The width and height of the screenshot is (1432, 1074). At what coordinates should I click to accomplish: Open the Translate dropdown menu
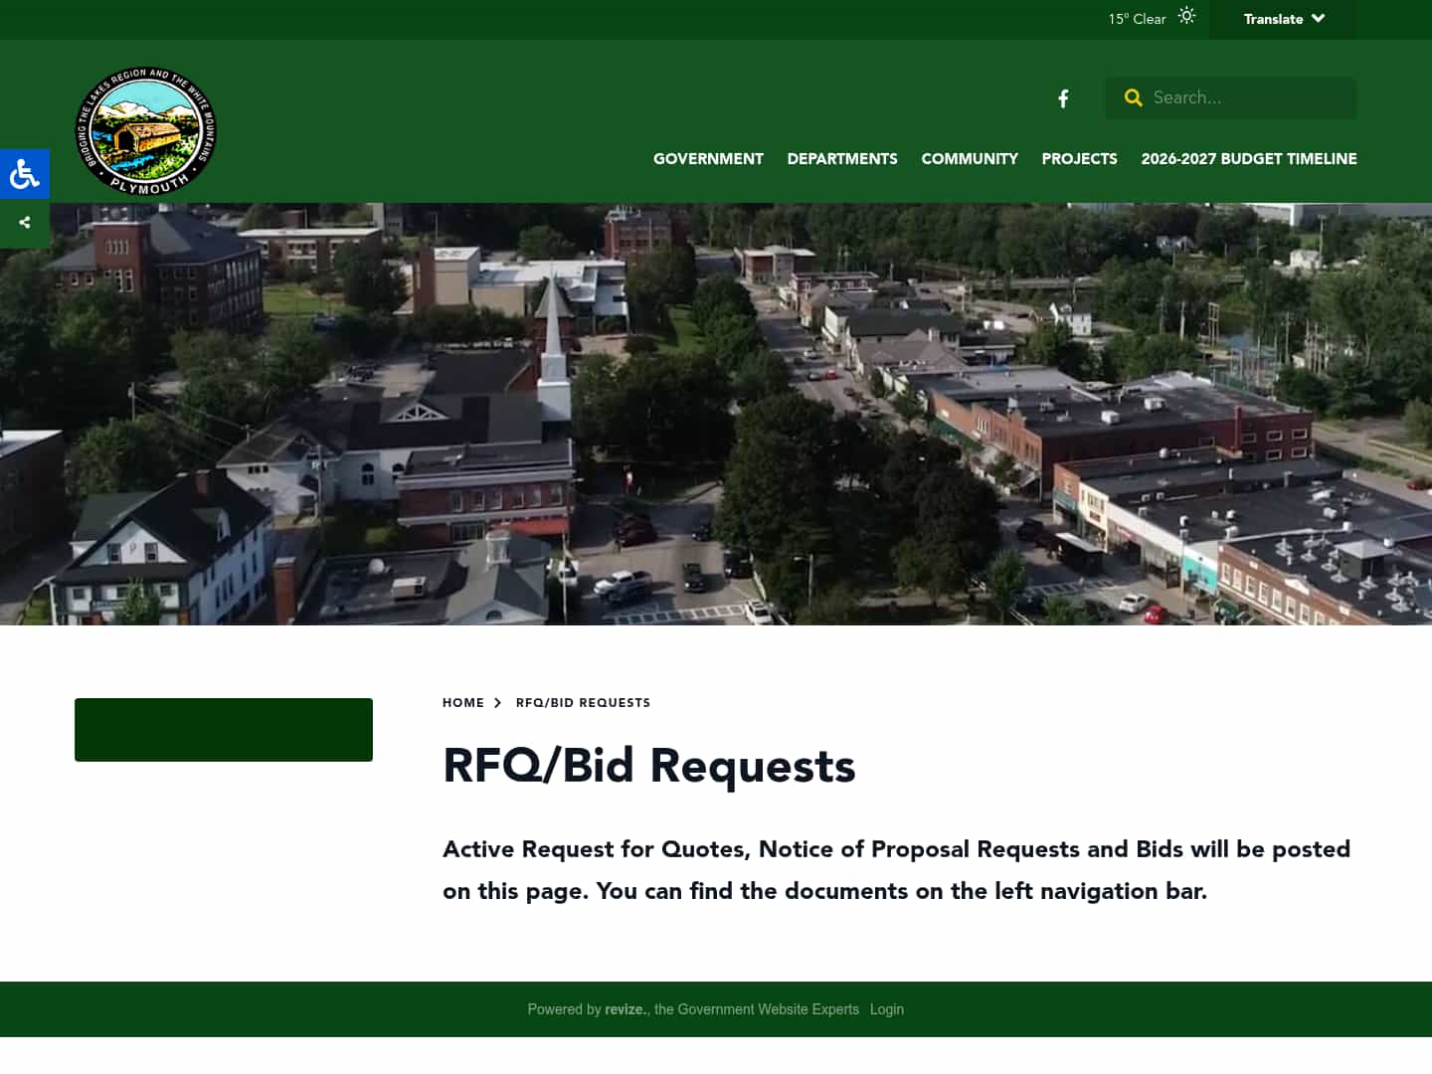[x=1273, y=19]
